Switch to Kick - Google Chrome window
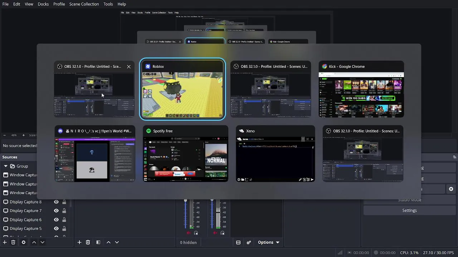The width and height of the screenshot is (458, 257). 361,89
